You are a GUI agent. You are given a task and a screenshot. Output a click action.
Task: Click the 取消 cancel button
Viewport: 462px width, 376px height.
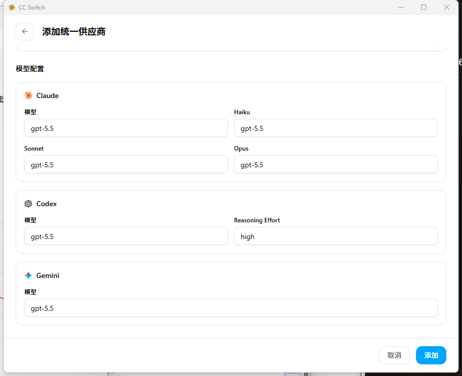pyautogui.click(x=394, y=355)
